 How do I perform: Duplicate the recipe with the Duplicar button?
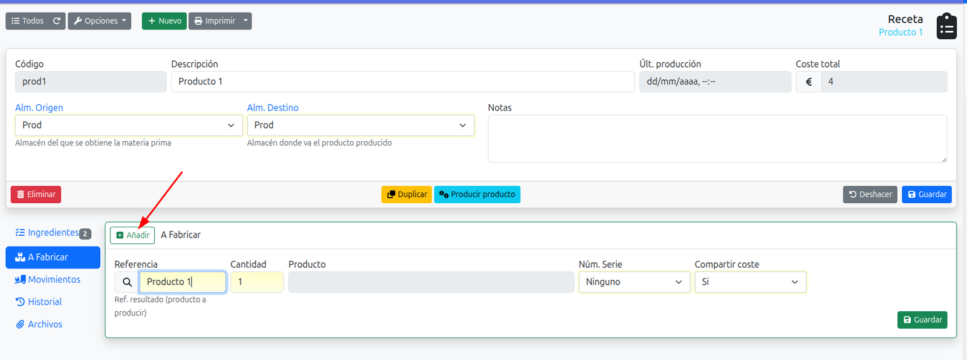[407, 194]
